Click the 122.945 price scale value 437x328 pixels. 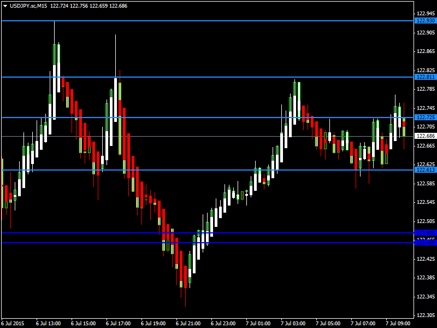(x=425, y=14)
